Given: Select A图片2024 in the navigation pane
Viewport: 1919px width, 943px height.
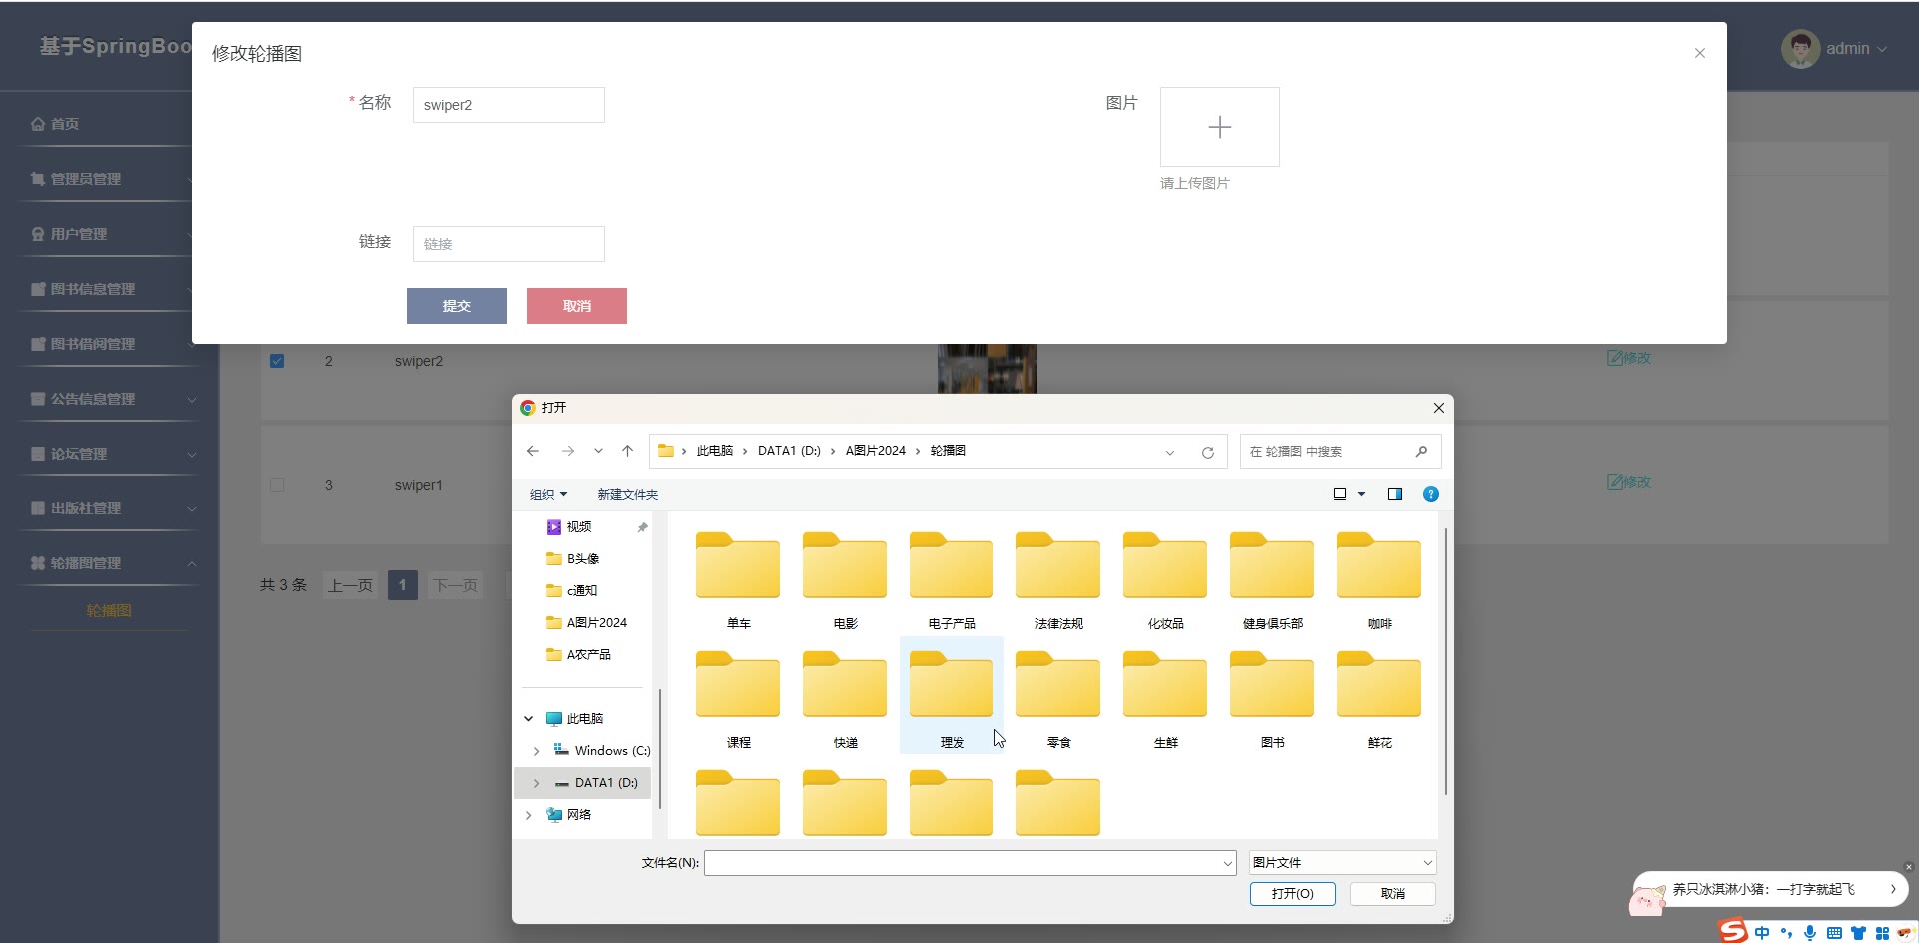Looking at the screenshot, I should [x=596, y=622].
